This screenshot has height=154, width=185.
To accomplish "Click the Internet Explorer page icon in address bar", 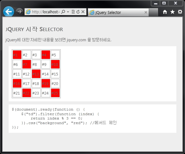I will point(28,12).
